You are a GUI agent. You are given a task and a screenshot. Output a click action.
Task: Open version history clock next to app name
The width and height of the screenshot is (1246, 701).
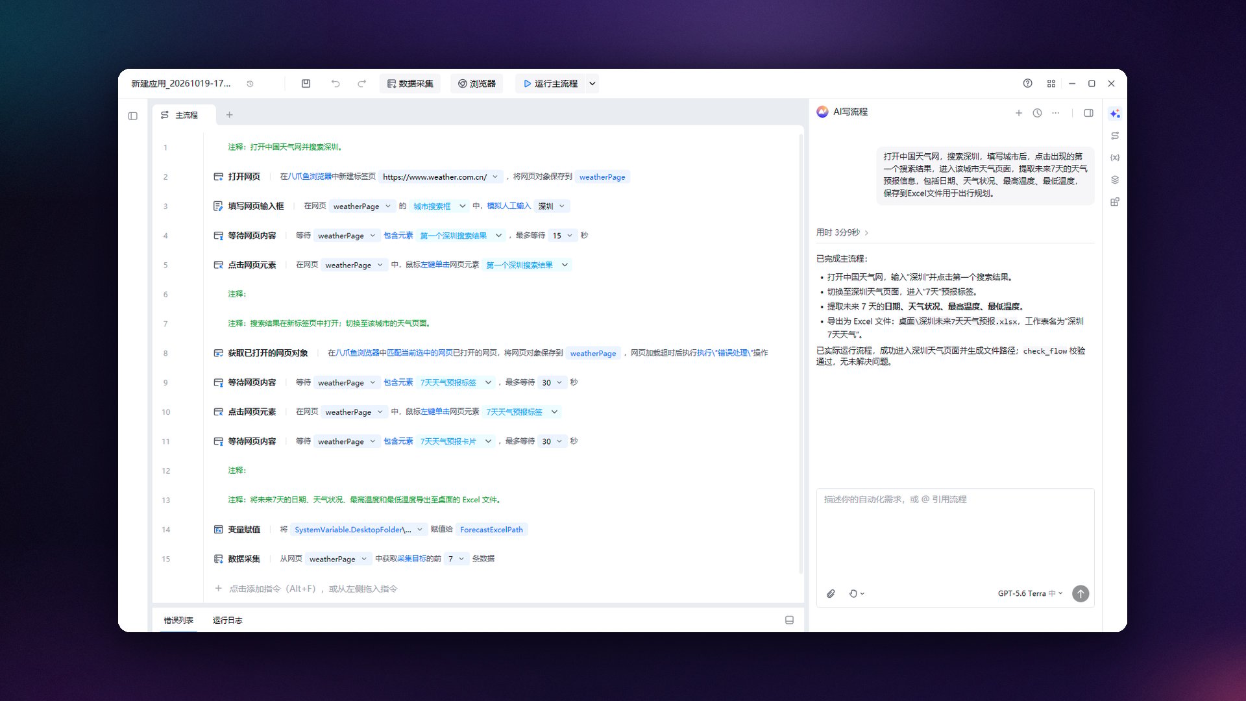click(x=250, y=84)
